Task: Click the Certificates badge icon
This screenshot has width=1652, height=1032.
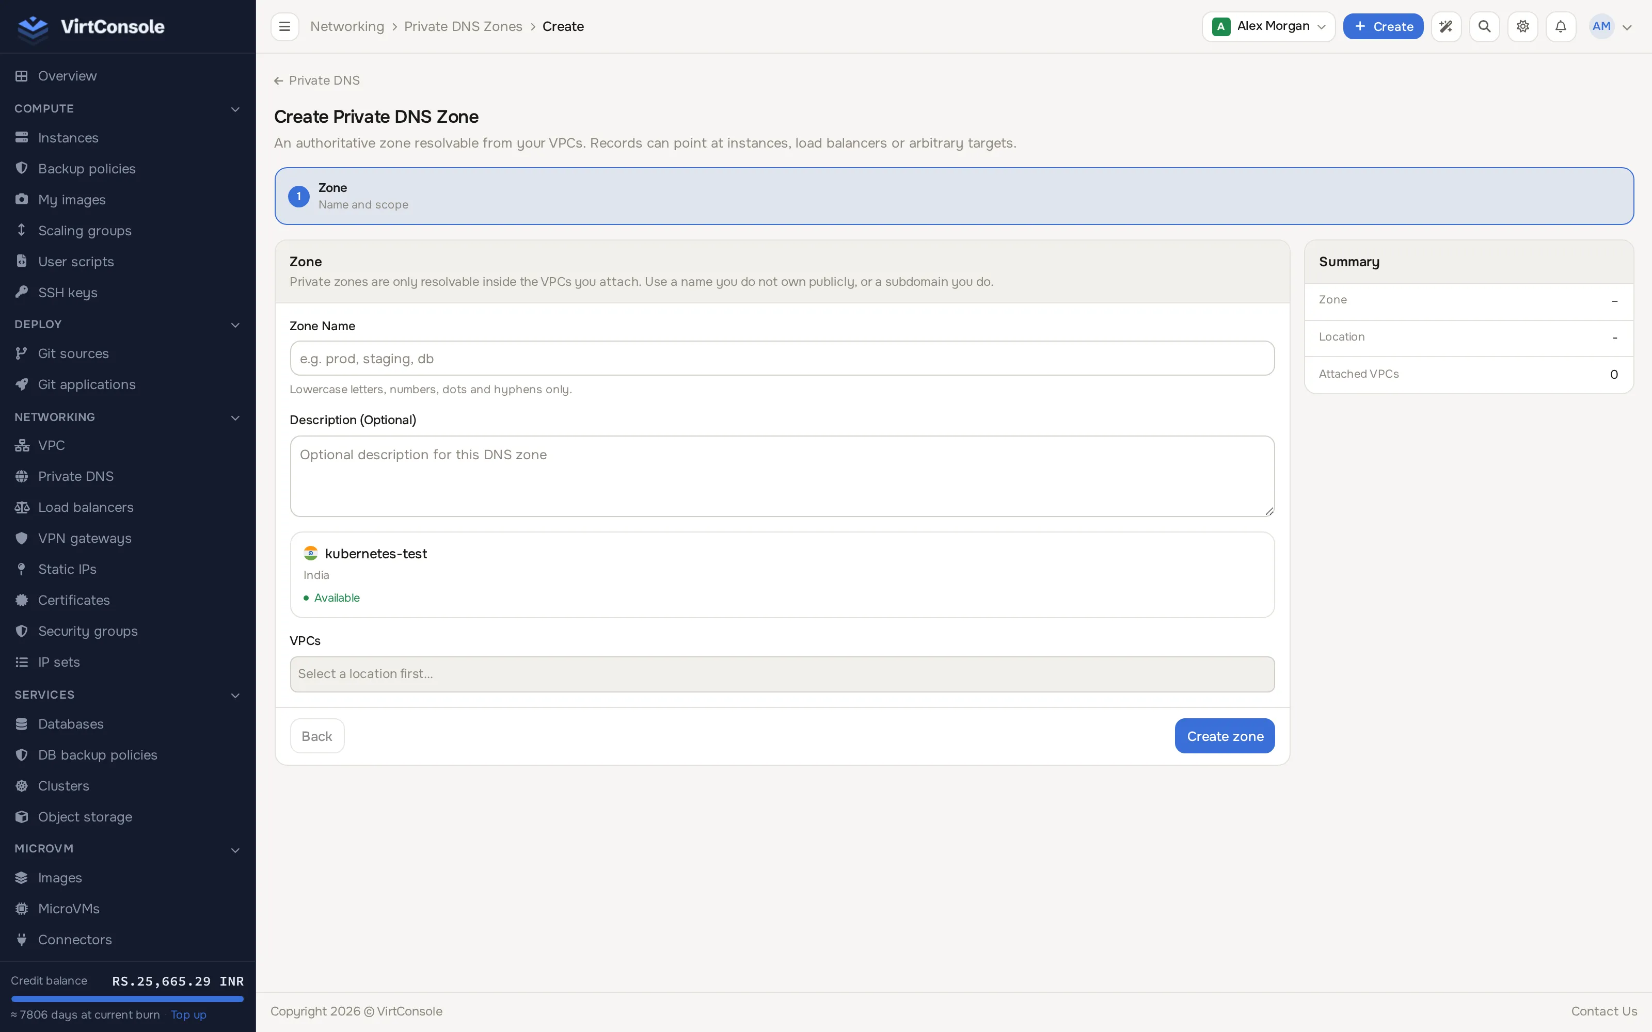Action: [22, 600]
